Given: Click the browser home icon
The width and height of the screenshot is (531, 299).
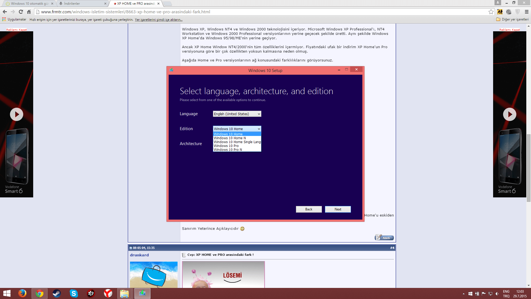Looking at the screenshot, I should coord(29,12).
